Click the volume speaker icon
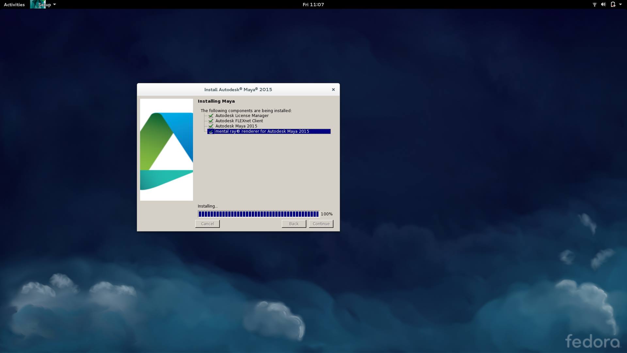This screenshot has width=627, height=353. [x=603, y=5]
